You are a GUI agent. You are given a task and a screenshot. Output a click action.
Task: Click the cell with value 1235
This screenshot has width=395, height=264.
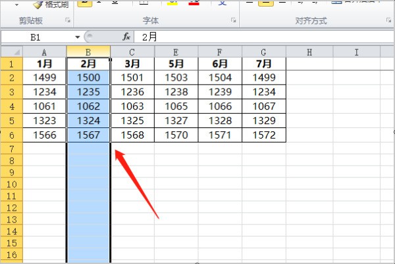pos(88,92)
